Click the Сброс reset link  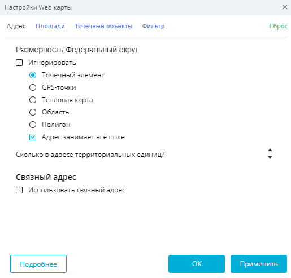tap(279, 26)
